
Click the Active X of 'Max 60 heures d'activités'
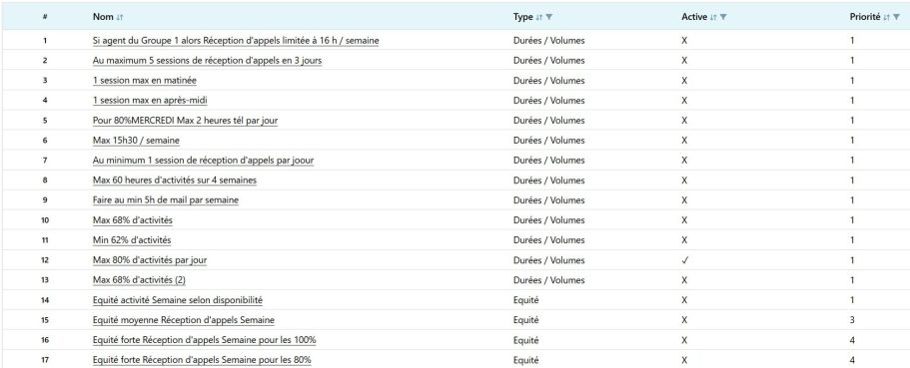click(x=685, y=181)
